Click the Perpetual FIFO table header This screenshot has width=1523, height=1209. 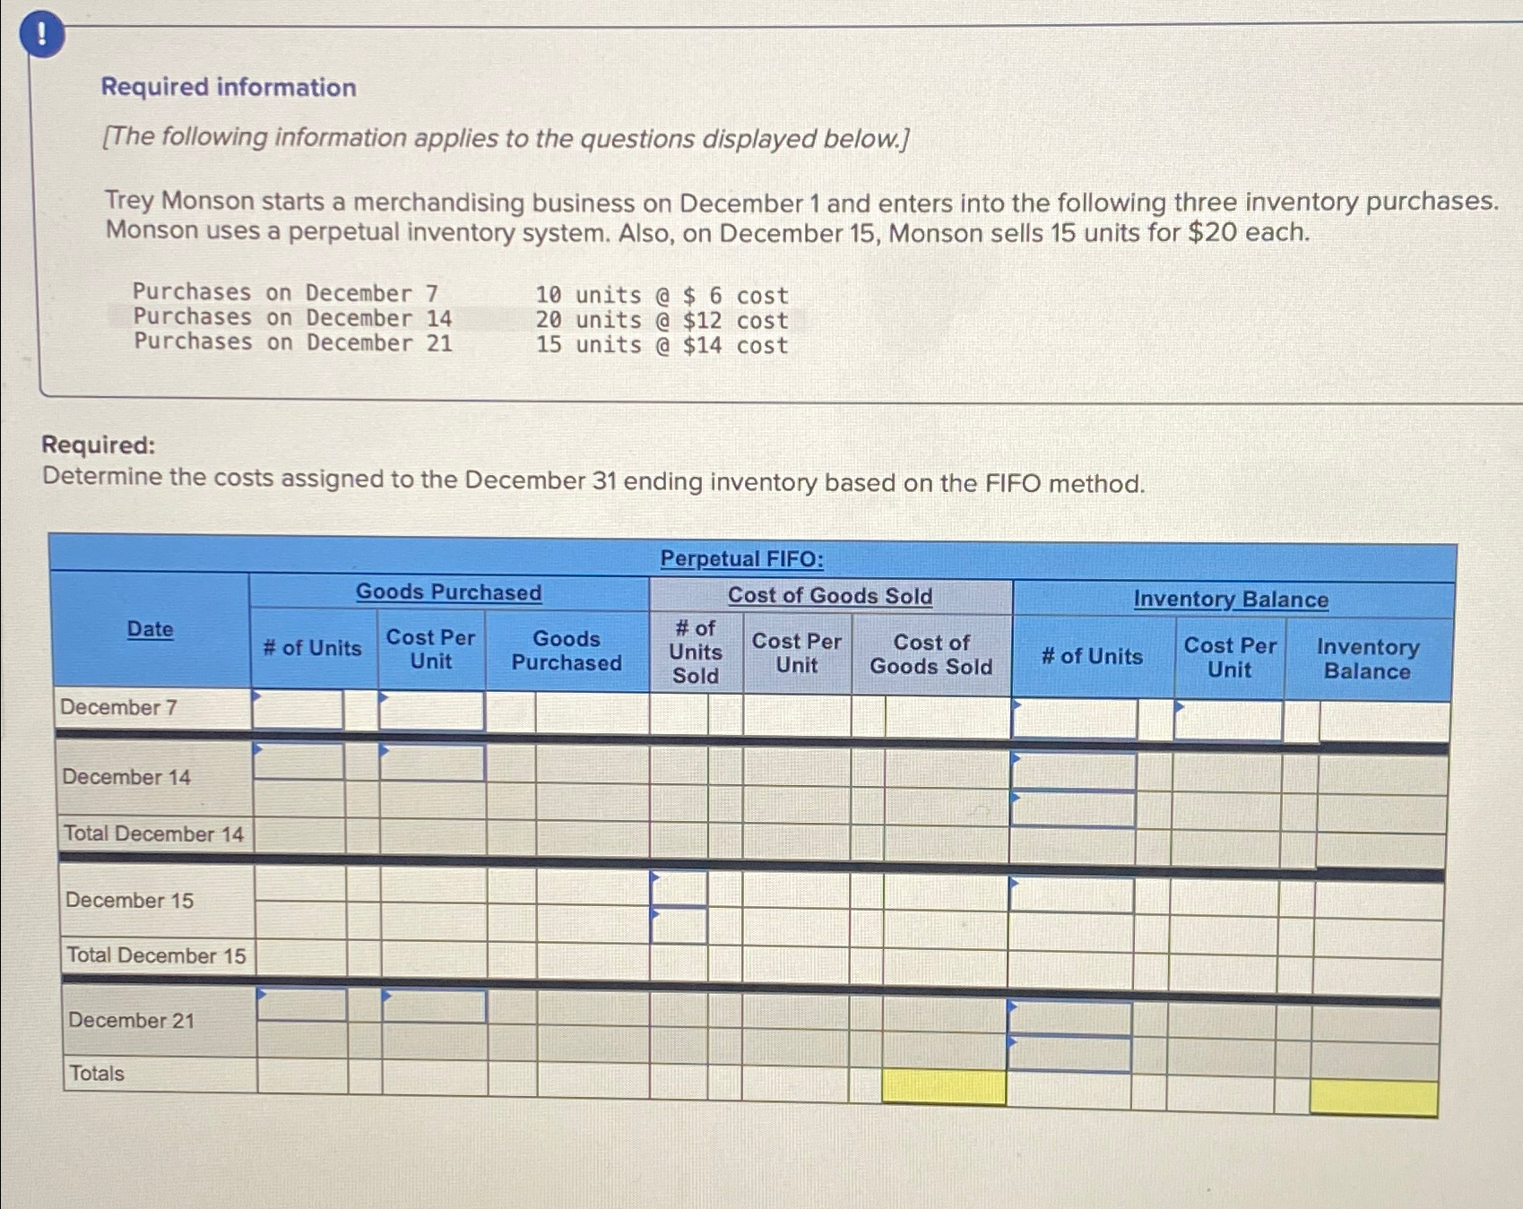[x=744, y=558]
